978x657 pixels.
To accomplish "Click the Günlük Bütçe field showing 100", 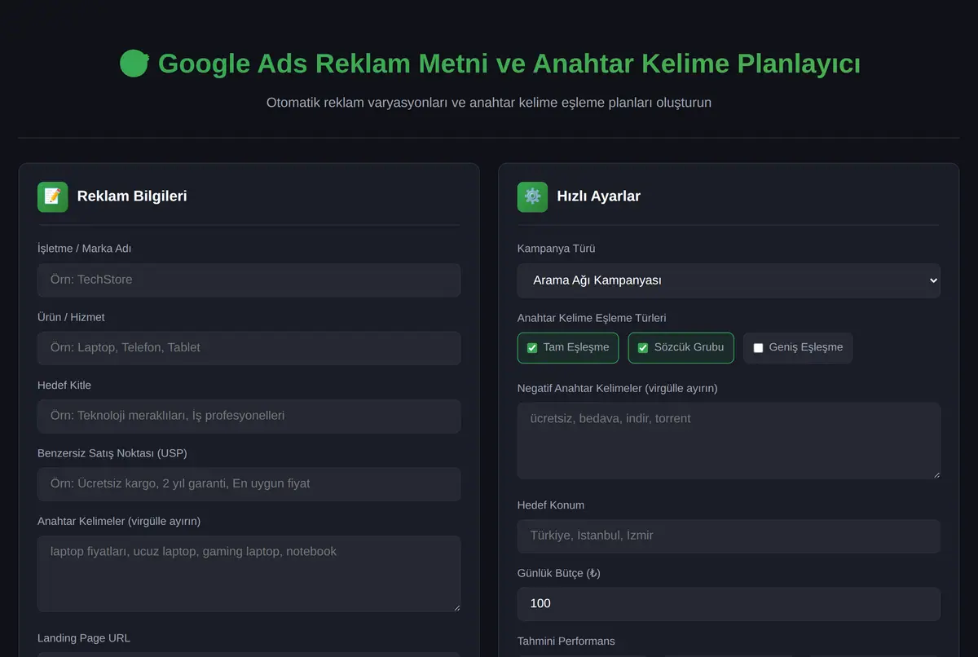I will pyautogui.click(x=729, y=604).
